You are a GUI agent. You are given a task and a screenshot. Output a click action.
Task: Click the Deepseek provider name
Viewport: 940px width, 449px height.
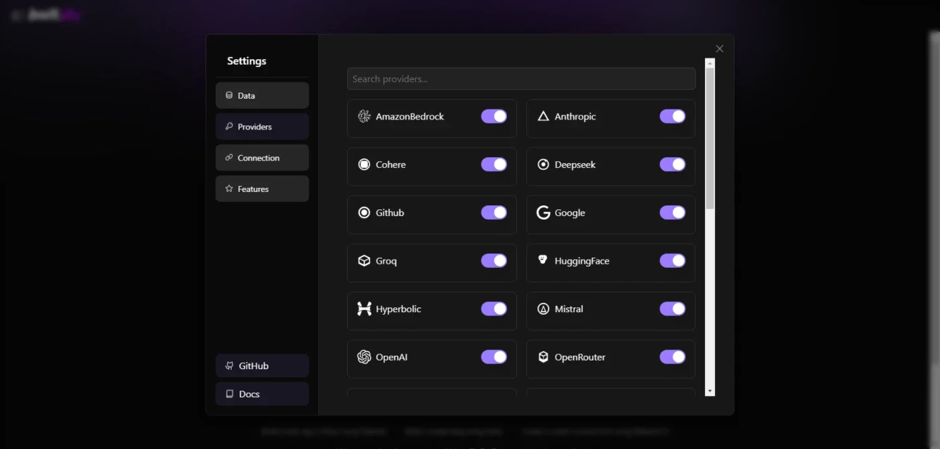point(575,165)
